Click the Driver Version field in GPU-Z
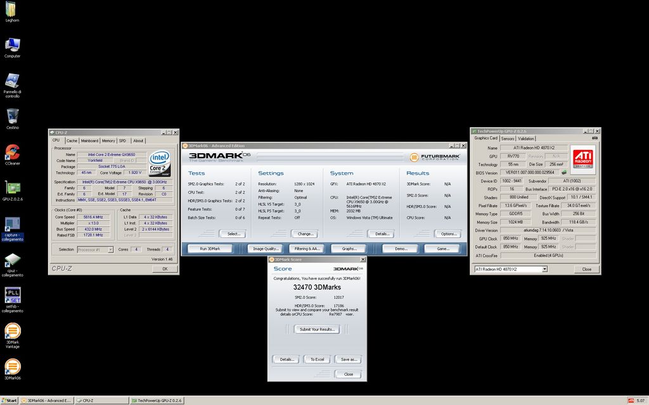The height and width of the screenshot is (405, 649). point(548,230)
